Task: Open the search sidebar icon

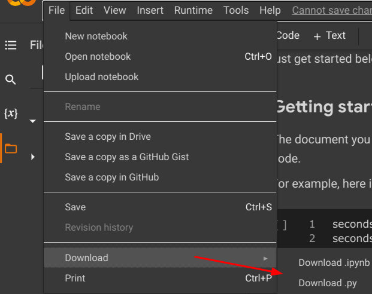Action: [11, 79]
